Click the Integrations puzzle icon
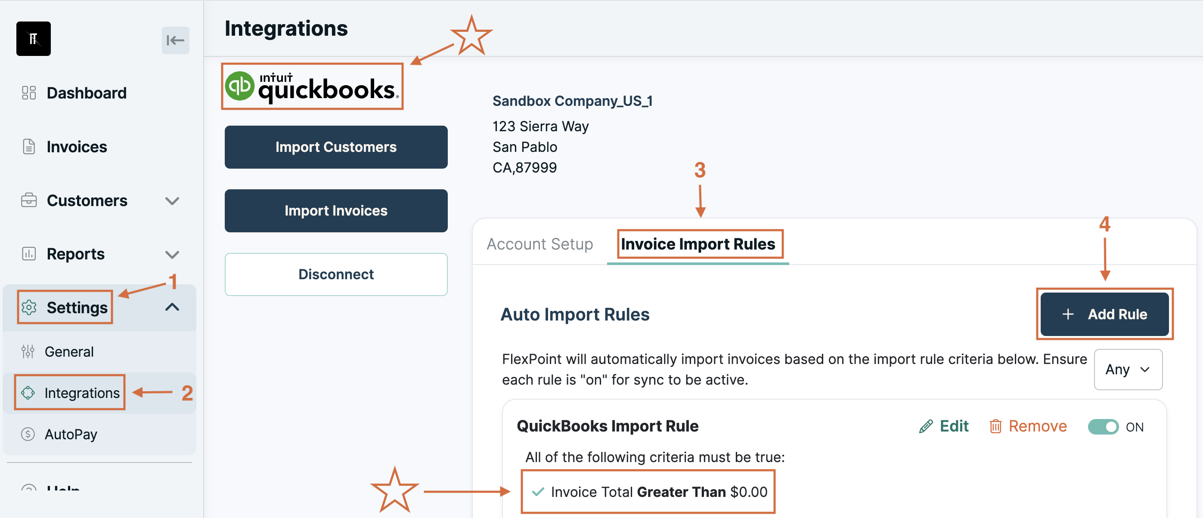 click(29, 392)
